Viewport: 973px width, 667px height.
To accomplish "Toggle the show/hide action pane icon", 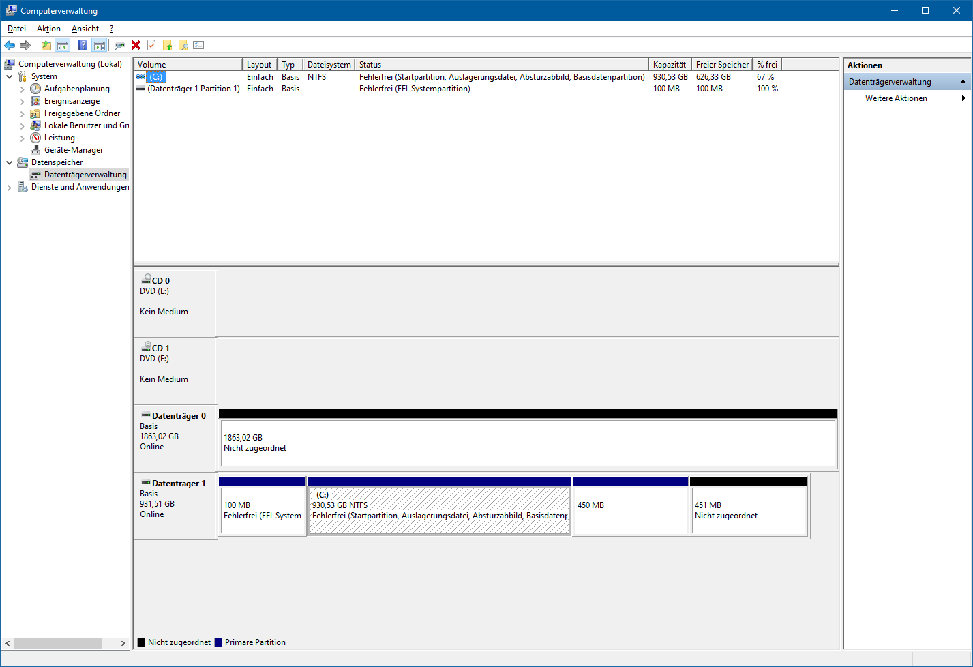I will (100, 45).
